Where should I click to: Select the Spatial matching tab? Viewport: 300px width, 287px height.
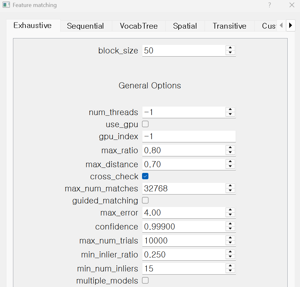click(x=185, y=26)
